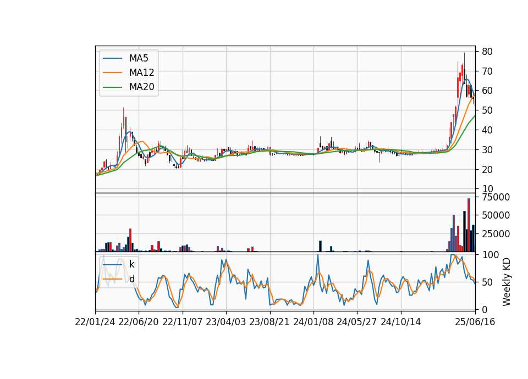Image resolution: width=528 pixels, height=379 pixels.
Task: Click the volume axis value 75000
Action: 496,197
